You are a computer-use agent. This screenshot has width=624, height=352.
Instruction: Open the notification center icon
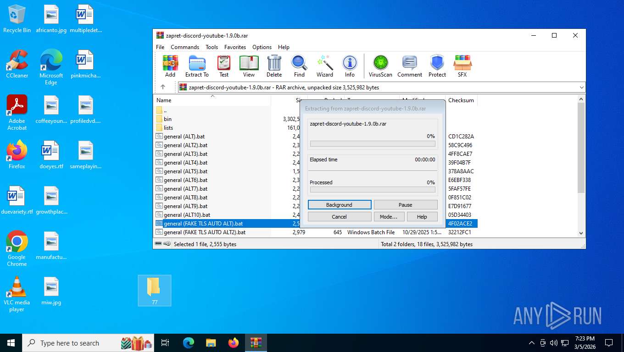click(609, 343)
